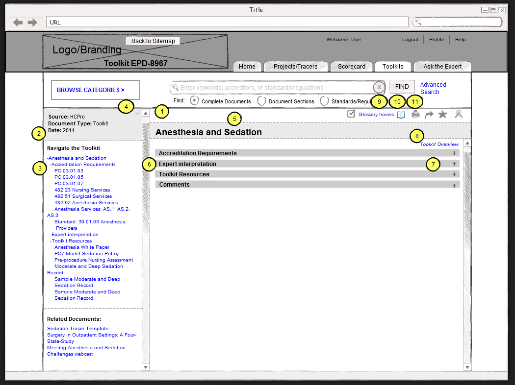Open Expert interpretation in the navigation tree

coord(75,235)
